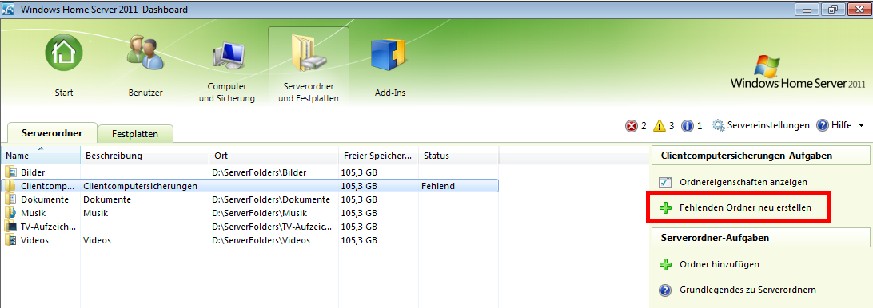Click path D:\ServerFolders\Dokumente
873x308 pixels.
point(271,199)
